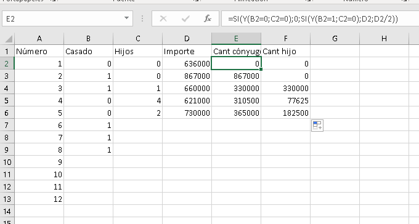Image resolution: width=419 pixels, height=224 pixels.
Task: Select Número cell with value 10
Action: coord(39,174)
